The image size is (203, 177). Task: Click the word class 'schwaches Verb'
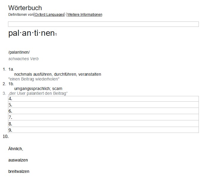click(23, 59)
